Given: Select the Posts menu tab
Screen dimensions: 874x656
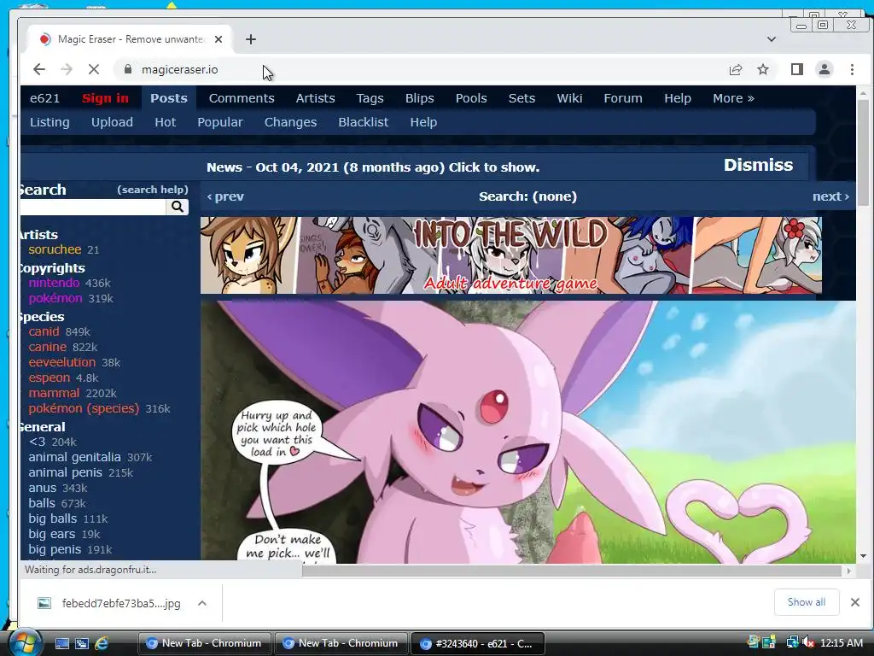Looking at the screenshot, I should coord(168,98).
